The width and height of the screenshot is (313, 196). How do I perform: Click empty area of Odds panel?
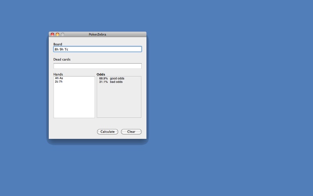[x=119, y=102]
